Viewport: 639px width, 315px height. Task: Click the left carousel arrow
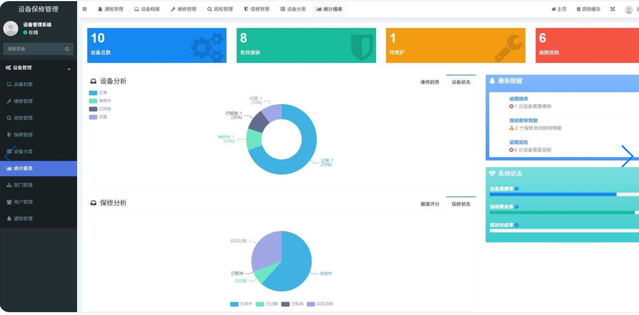(8, 156)
